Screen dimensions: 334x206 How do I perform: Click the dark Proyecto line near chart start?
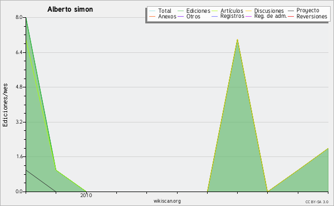tap(41, 180)
